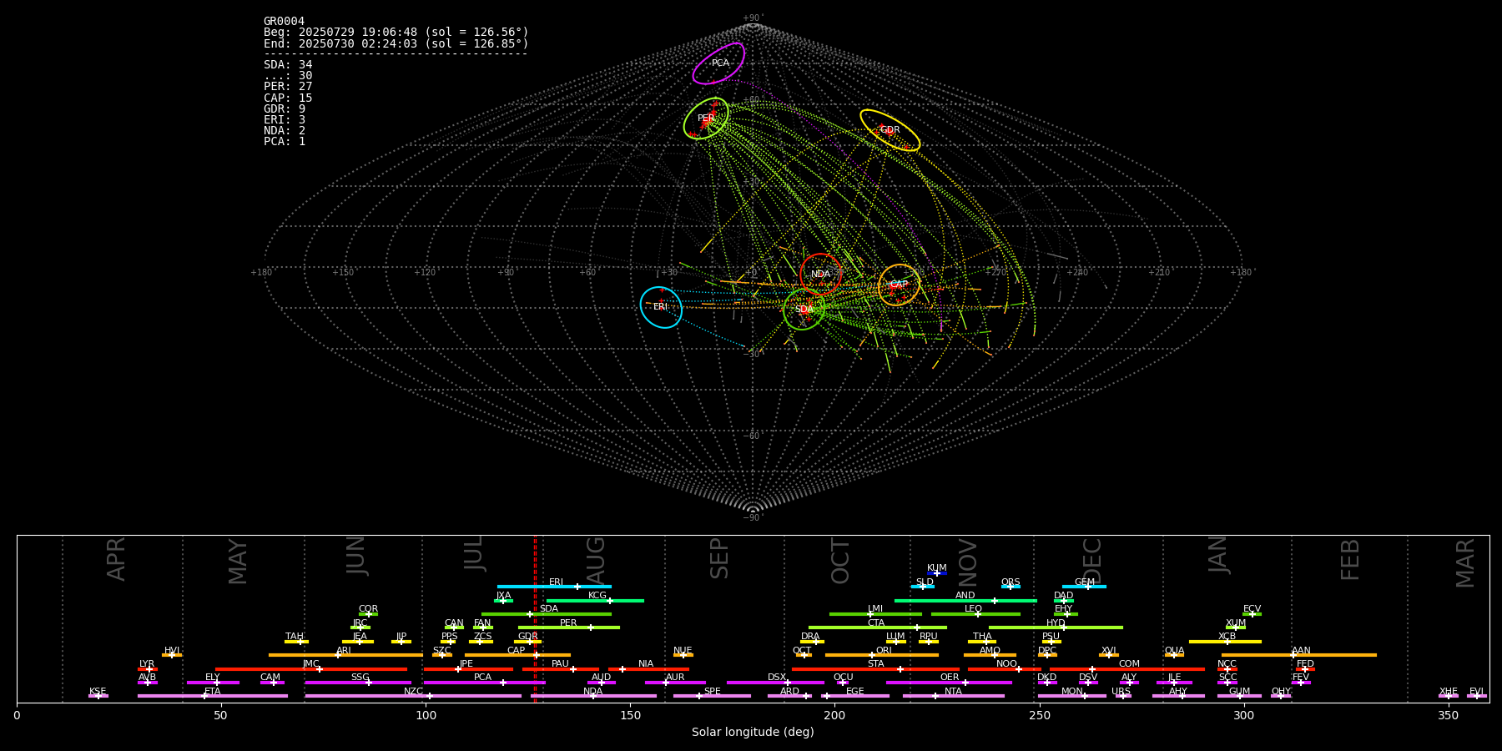Click the GDR radiant ellipse on sky map
This screenshot has width=1502, height=751.
[890, 130]
